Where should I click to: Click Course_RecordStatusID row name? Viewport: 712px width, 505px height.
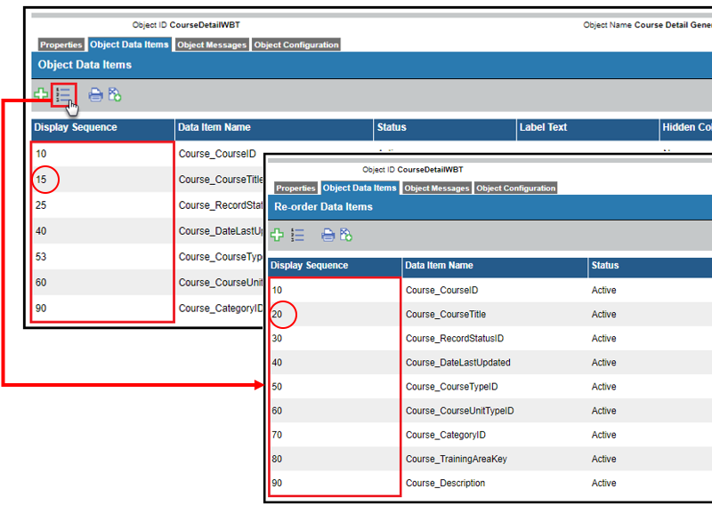pyautogui.click(x=455, y=339)
